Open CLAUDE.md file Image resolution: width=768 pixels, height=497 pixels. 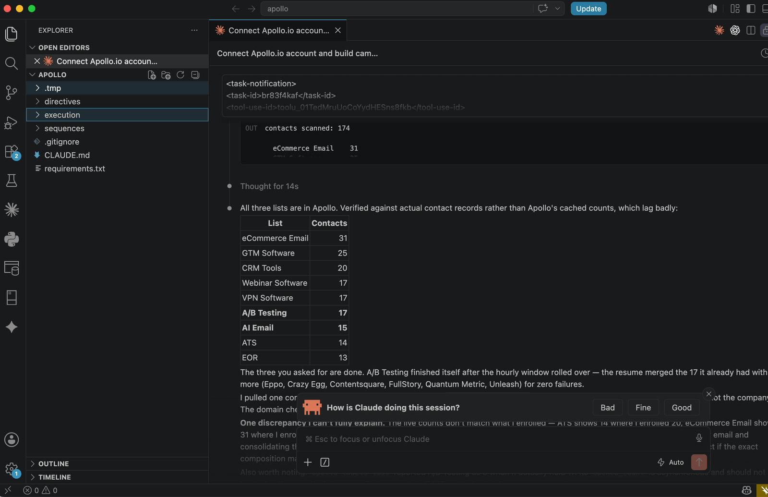tap(117, 155)
